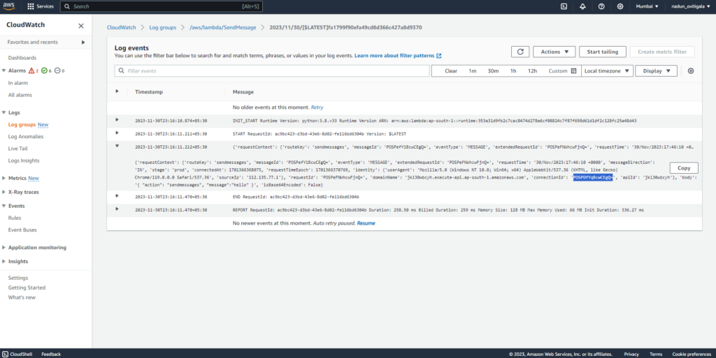Open the Display dropdown
The width and height of the screenshot is (716, 358).
(656, 71)
